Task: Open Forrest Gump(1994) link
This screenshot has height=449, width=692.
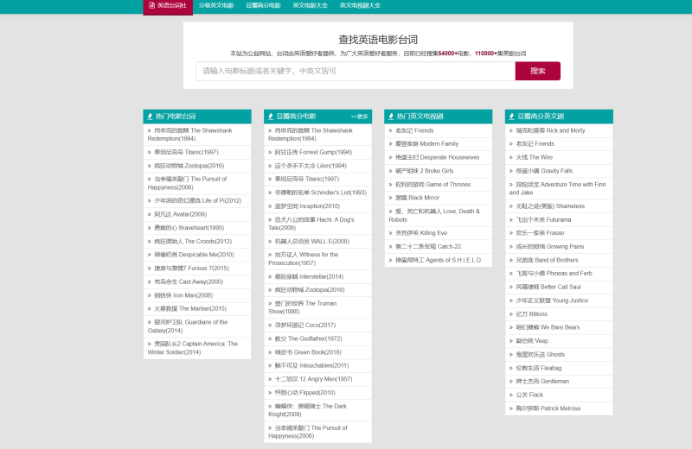Action: point(313,153)
